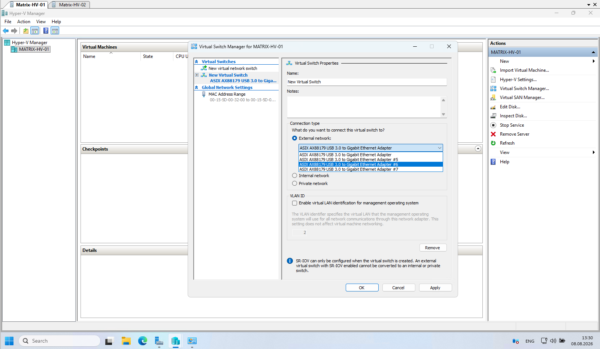Screen dimensions: 600x349
Task: Select the External network radio button
Action: point(294,138)
